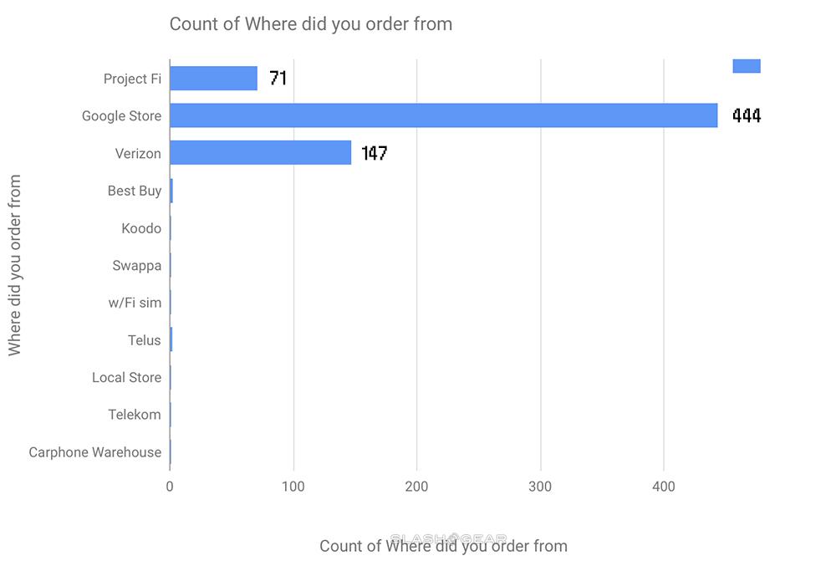Select the blue legend color swatch
Screen dimensions: 836x566
[x=747, y=66]
